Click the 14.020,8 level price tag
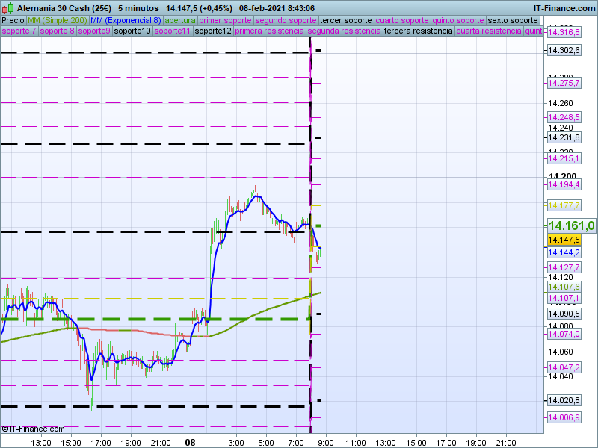The width and height of the screenshot is (598, 448). [564, 400]
